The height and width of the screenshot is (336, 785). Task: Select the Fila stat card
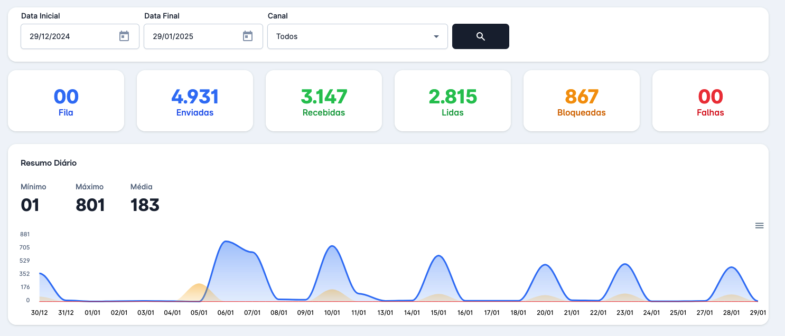click(66, 101)
